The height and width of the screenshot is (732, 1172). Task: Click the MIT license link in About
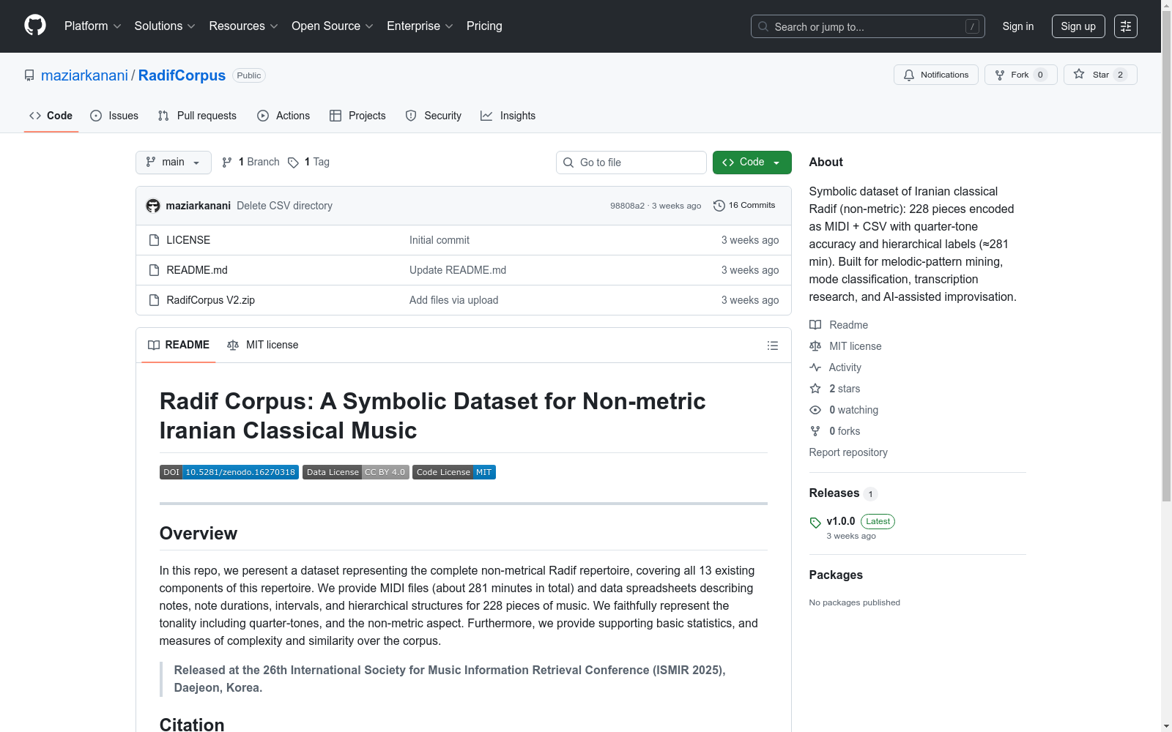(845, 346)
